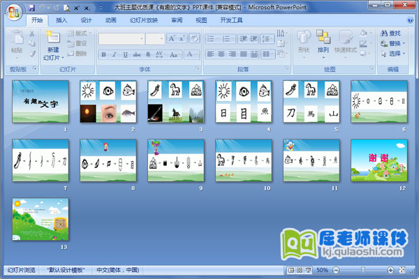The width and height of the screenshot is (419, 279).
Task: Save the presentation from quick access toolbar
Action: tap(32, 7)
